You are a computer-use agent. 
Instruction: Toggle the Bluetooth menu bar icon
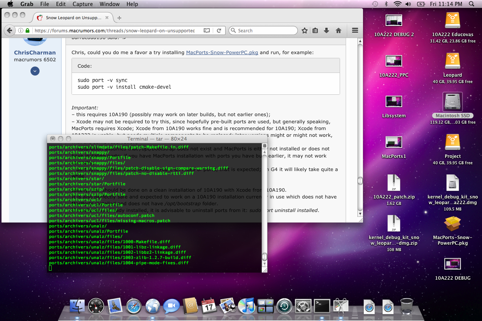click(x=386, y=4)
